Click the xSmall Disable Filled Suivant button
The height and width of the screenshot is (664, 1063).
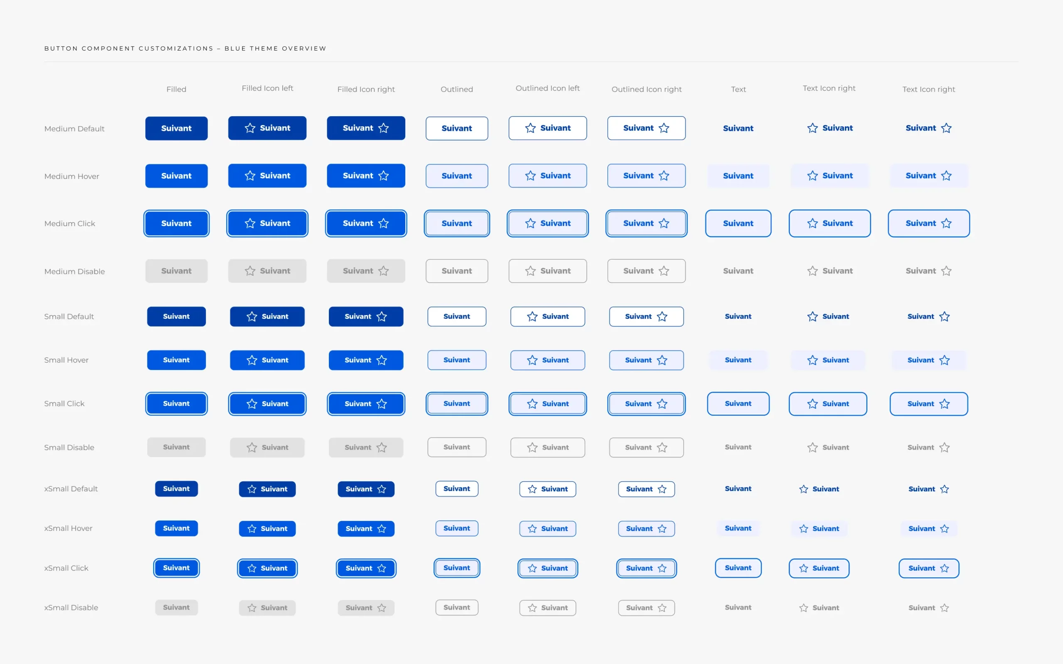click(176, 607)
